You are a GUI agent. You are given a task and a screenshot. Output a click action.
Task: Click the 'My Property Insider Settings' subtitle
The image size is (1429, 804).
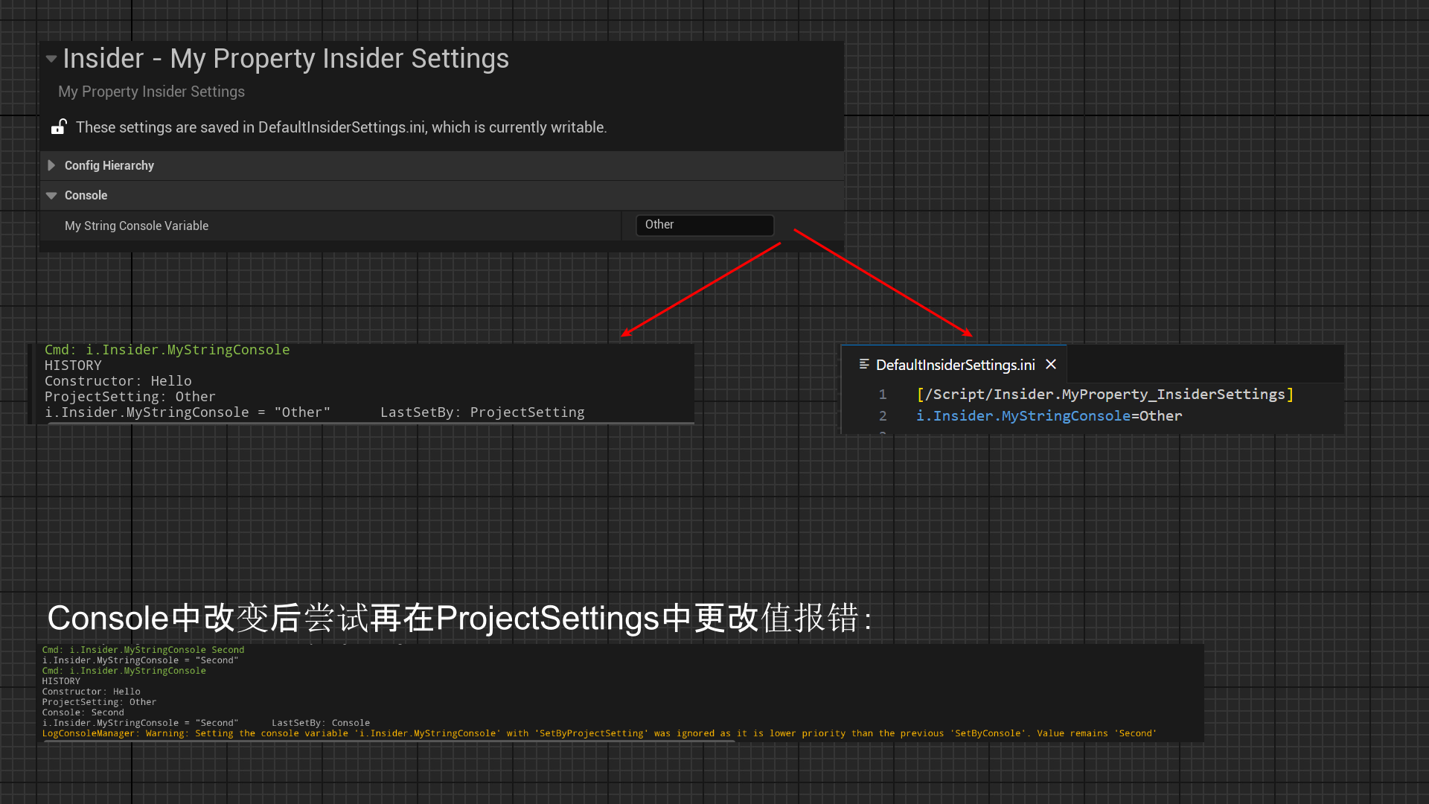coord(151,92)
